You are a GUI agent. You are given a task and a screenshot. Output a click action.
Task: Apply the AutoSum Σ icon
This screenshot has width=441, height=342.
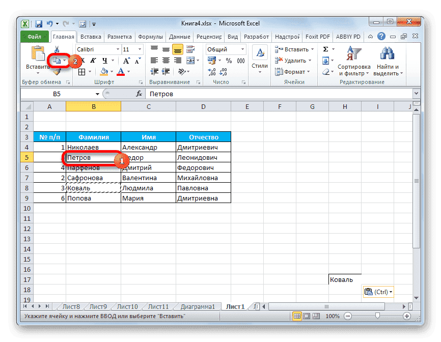[325, 49]
